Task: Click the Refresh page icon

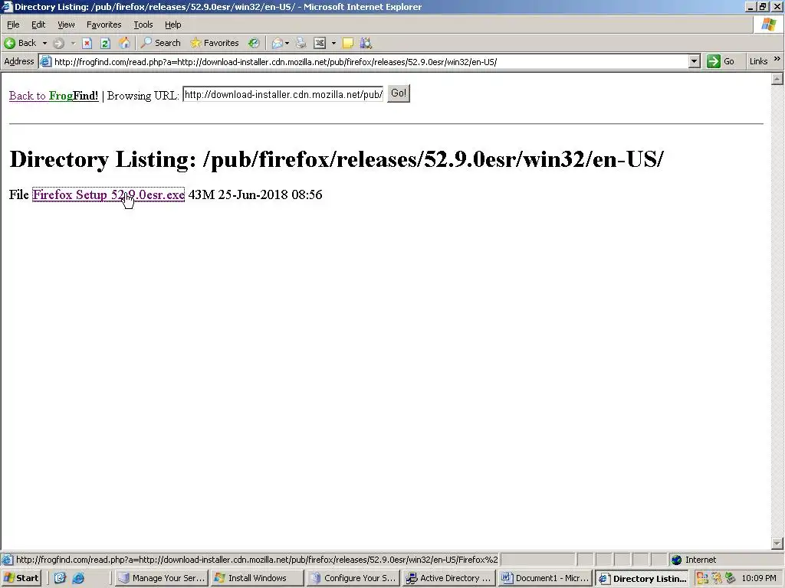Action: (105, 43)
